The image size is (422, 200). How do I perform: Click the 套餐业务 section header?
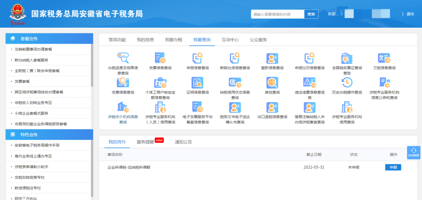[49, 38]
